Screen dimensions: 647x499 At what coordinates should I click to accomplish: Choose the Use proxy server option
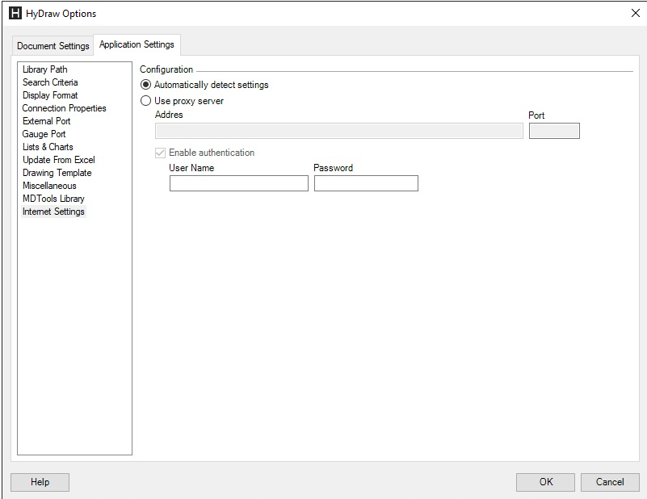(x=145, y=100)
